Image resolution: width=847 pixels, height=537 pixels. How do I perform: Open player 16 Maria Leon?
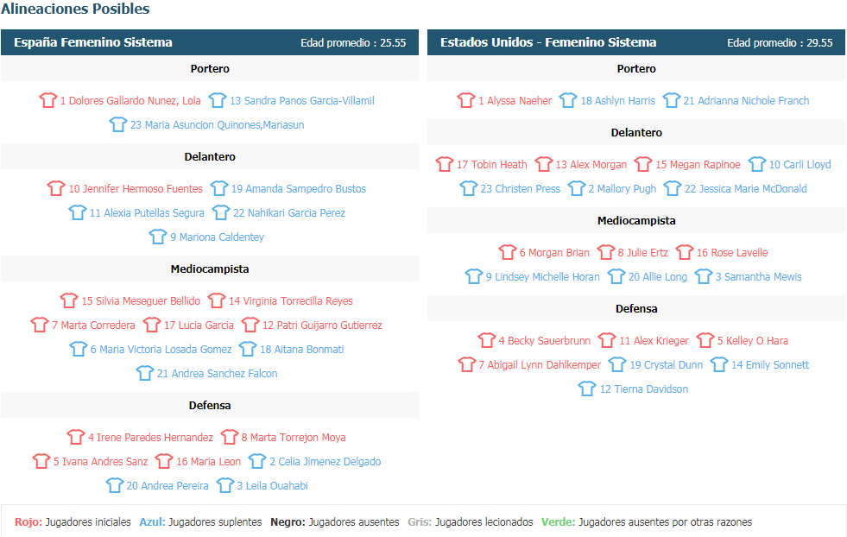(208, 461)
